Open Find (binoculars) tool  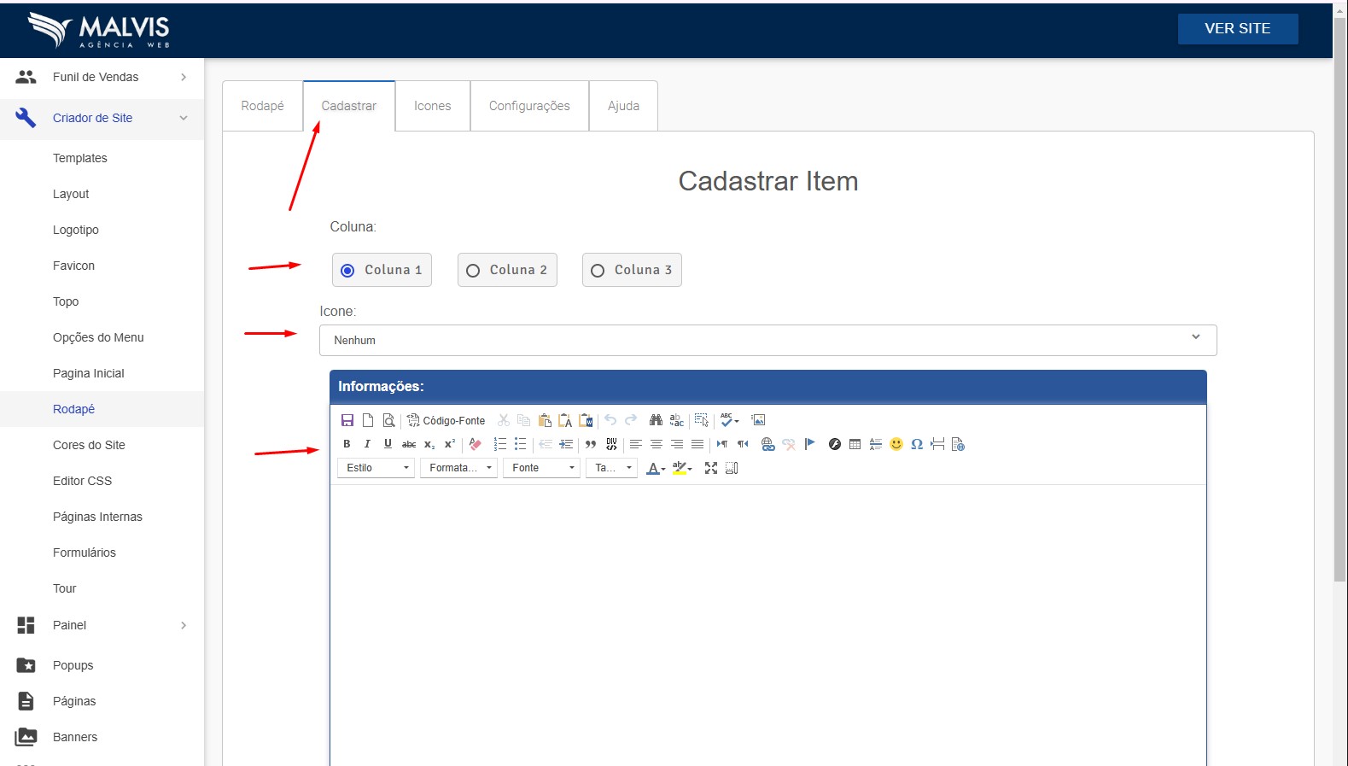656,420
